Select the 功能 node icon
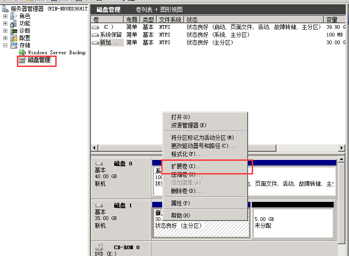349x256 pixels. point(14,24)
